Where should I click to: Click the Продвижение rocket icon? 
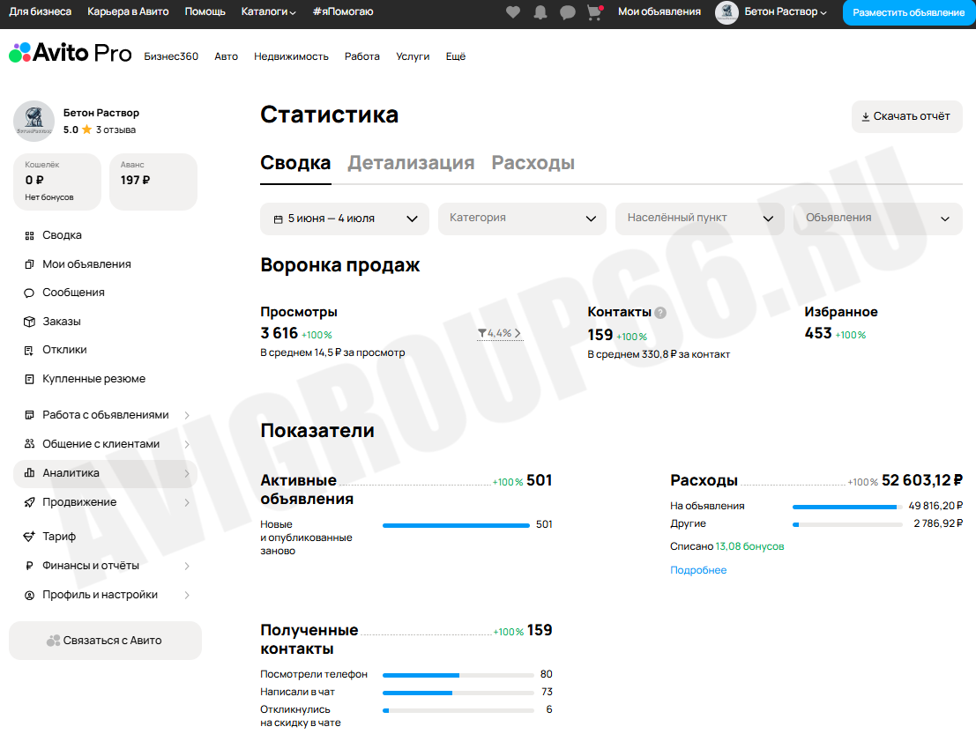[29, 502]
